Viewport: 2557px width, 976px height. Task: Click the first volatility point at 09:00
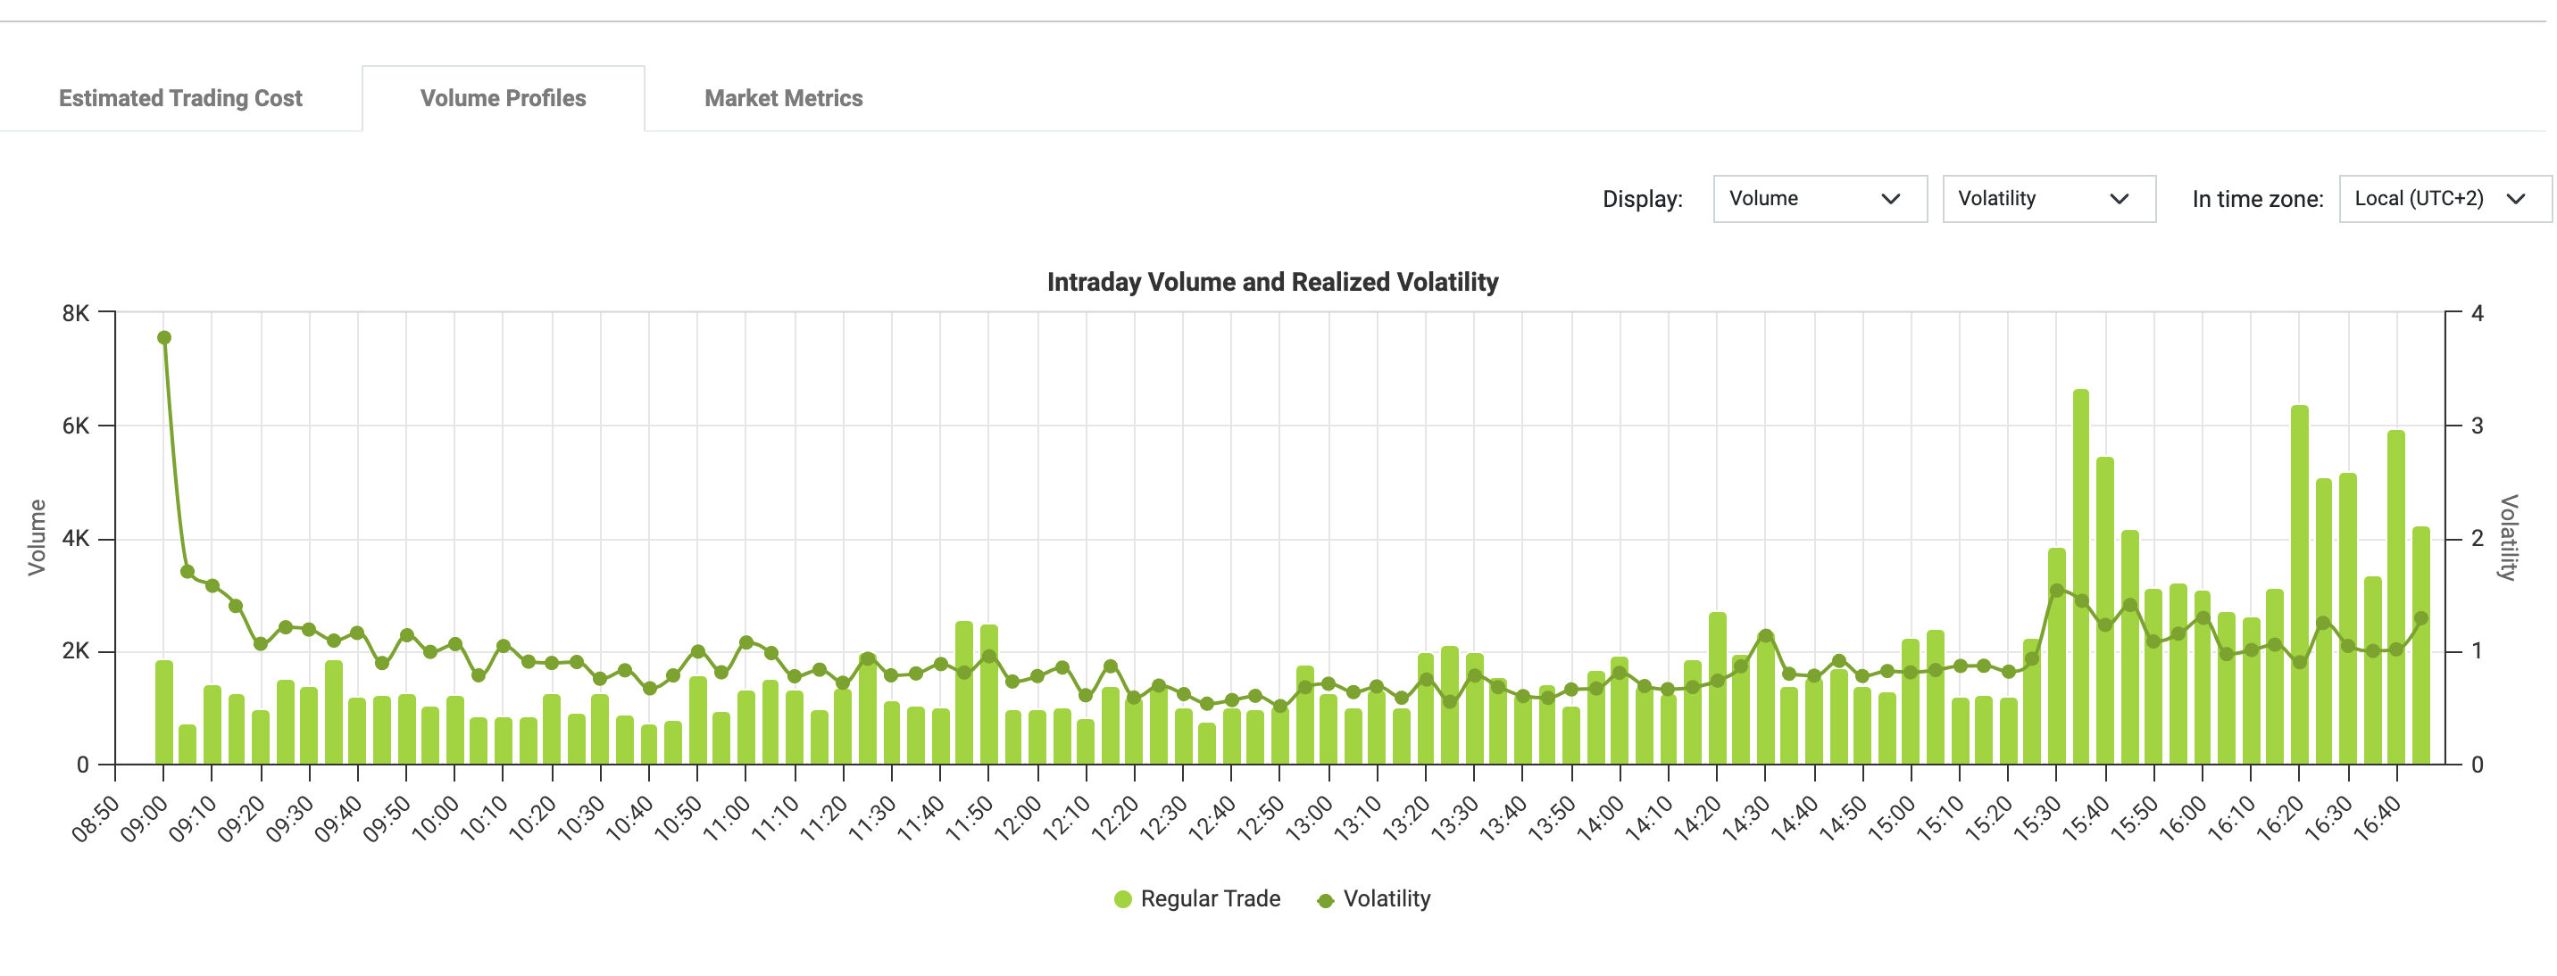pyautogui.click(x=165, y=338)
